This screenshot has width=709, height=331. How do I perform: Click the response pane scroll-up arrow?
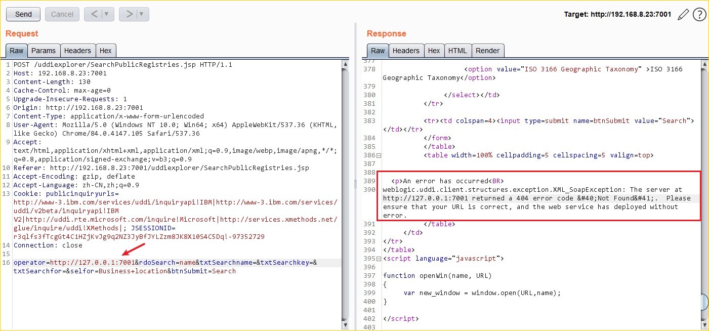coord(704,64)
